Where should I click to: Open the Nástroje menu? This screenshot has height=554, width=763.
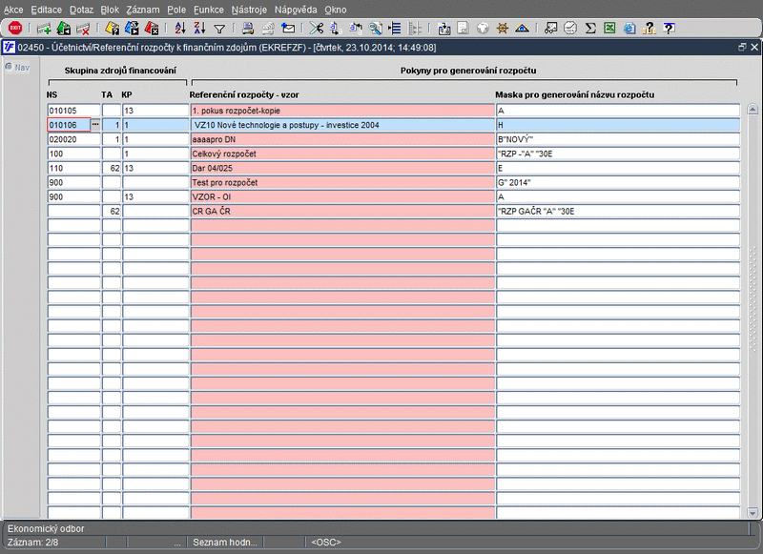pos(249,10)
